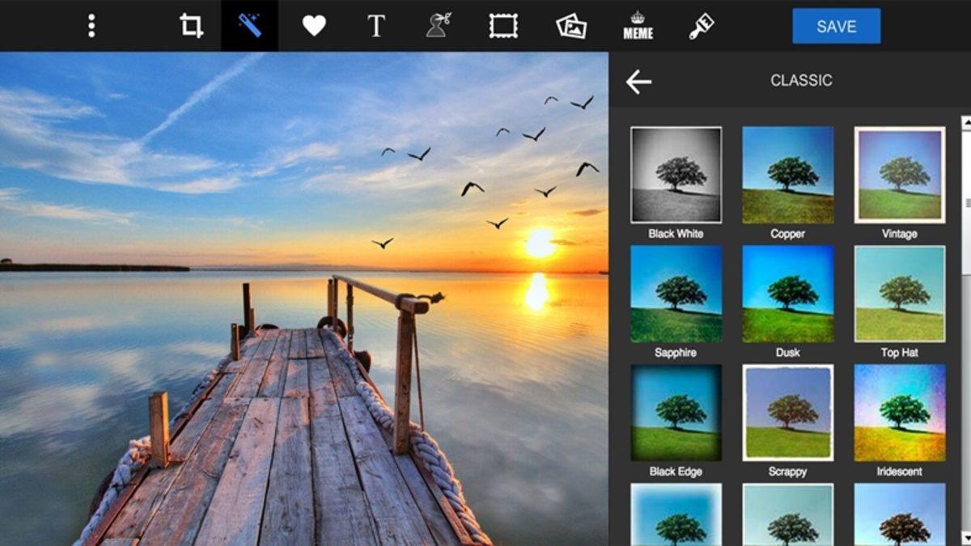Select the heart-shaped Touch Up tool
Image resolution: width=971 pixels, height=546 pixels.
click(315, 25)
